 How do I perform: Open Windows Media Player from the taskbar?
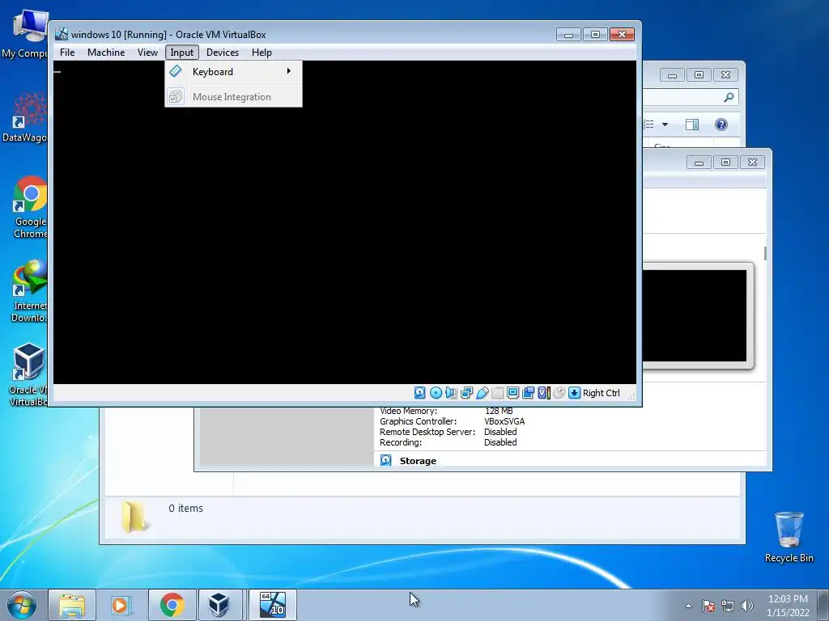click(x=121, y=605)
